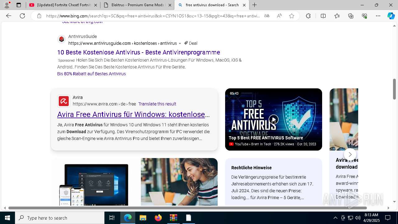Image resolution: width=398 pixels, height=224 pixels.
Task: Open the tab actions menu icon
Action: pos(19,5)
